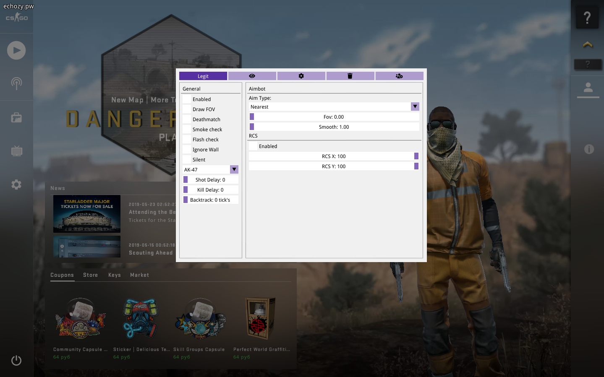This screenshot has width=604, height=377.
Task: Click the CS:GO logo at top left
Action: pyautogui.click(x=17, y=17)
